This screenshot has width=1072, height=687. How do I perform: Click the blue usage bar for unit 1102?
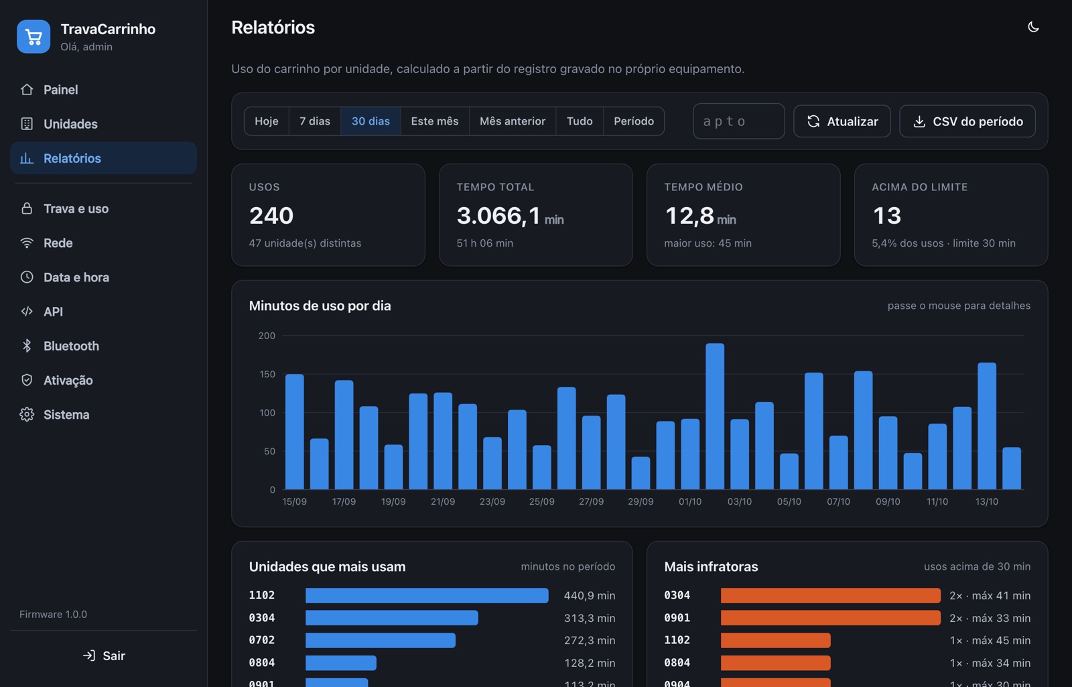coord(427,595)
